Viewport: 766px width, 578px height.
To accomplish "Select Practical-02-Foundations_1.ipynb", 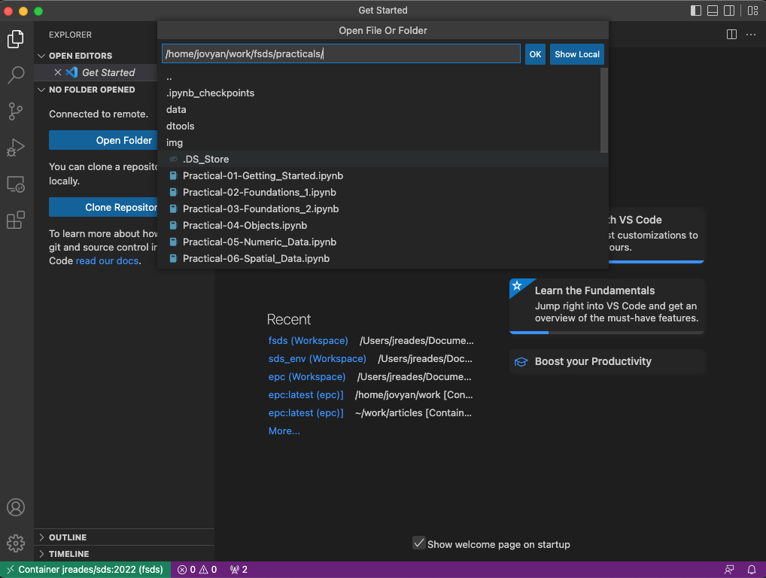I will (x=378, y=193).
